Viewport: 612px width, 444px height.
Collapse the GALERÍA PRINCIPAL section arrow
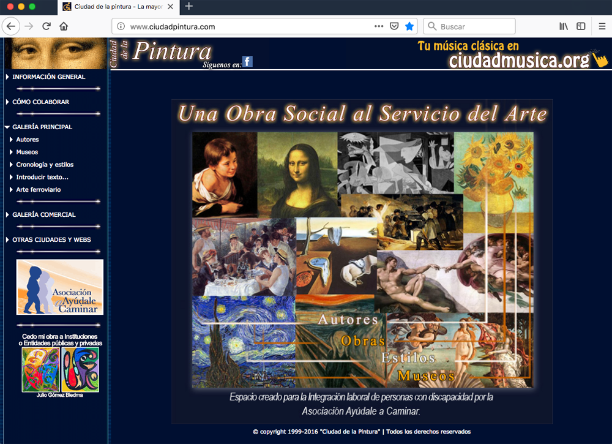tap(7, 127)
